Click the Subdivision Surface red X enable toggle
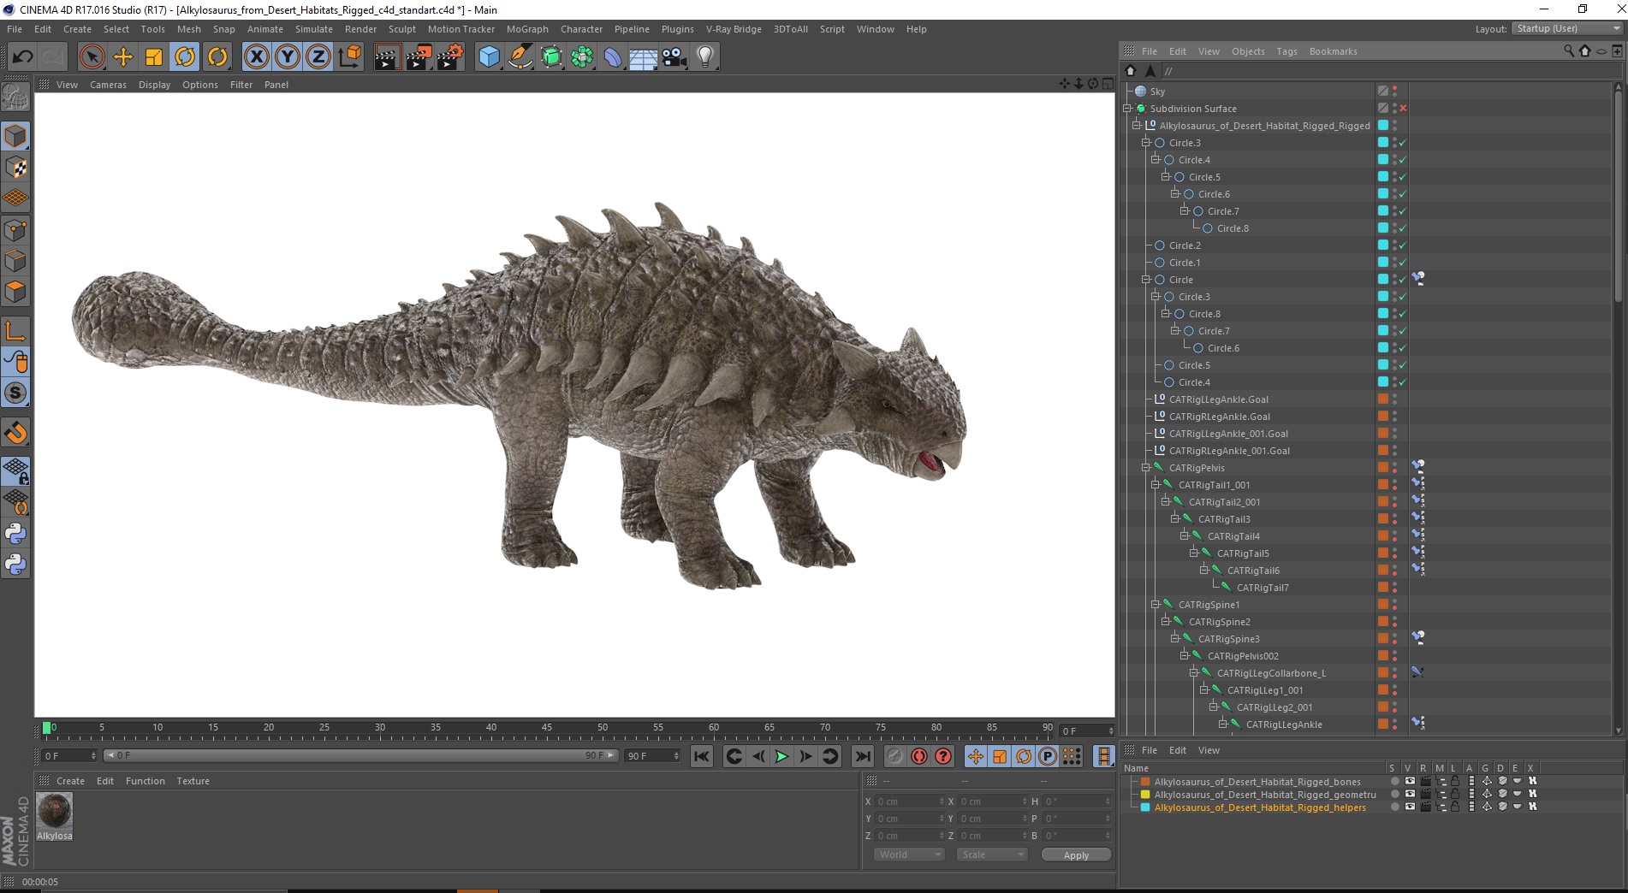 [1403, 109]
